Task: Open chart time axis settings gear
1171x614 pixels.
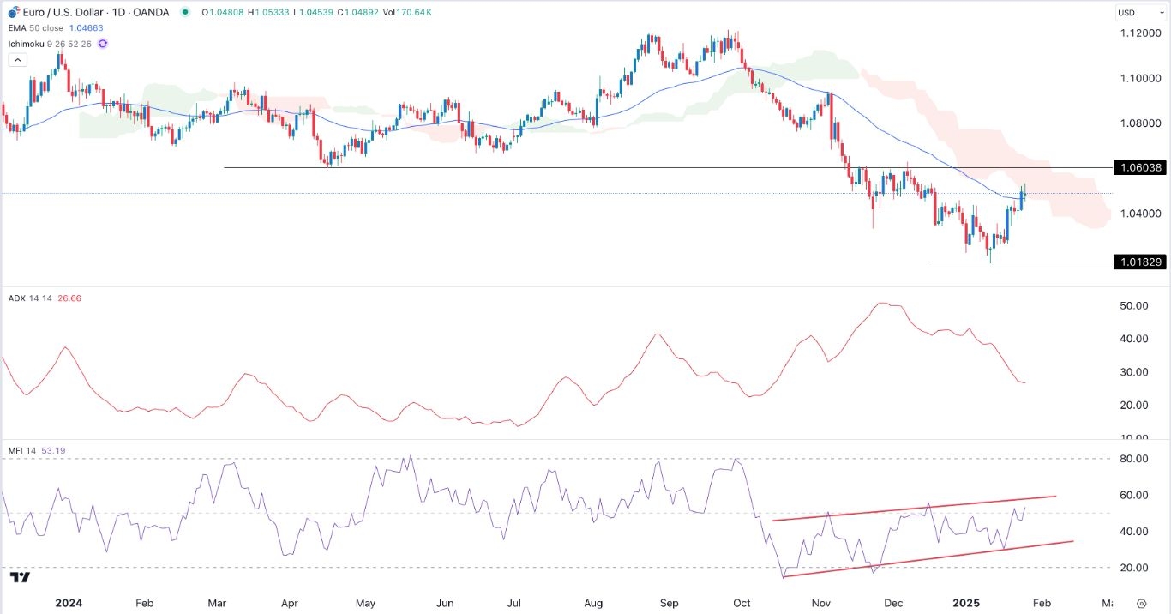Action: click(x=1141, y=603)
